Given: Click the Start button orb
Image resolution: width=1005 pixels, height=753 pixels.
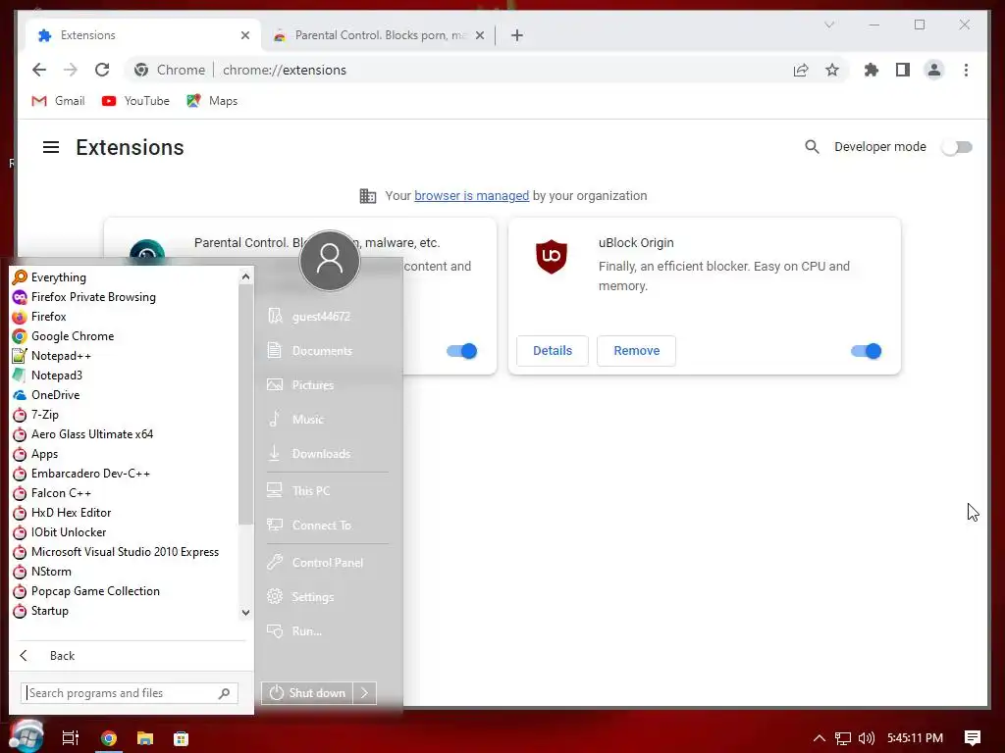Looking at the screenshot, I should click(x=26, y=736).
